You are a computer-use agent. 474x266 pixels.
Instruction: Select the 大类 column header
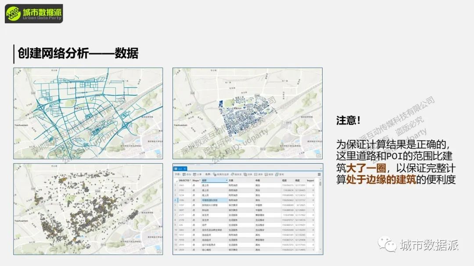point(241,180)
